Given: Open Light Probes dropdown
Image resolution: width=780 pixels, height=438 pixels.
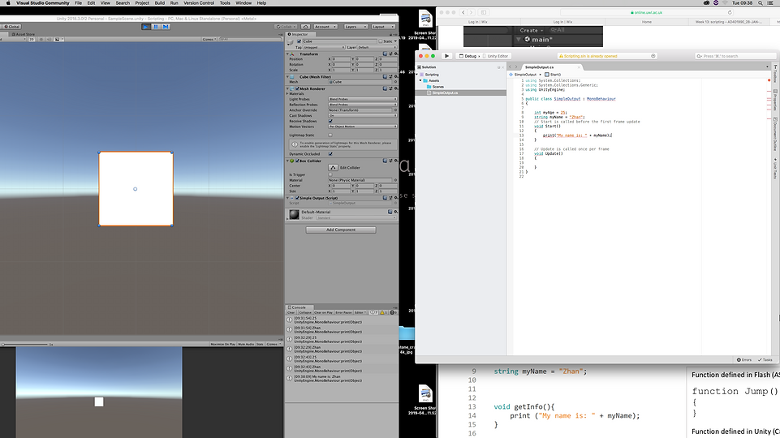Looking at the screenshot, I should coord(362,99).
